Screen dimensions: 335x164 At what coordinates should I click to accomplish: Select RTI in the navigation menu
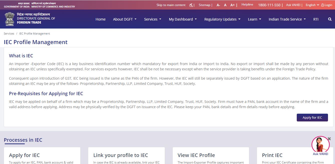316,19
